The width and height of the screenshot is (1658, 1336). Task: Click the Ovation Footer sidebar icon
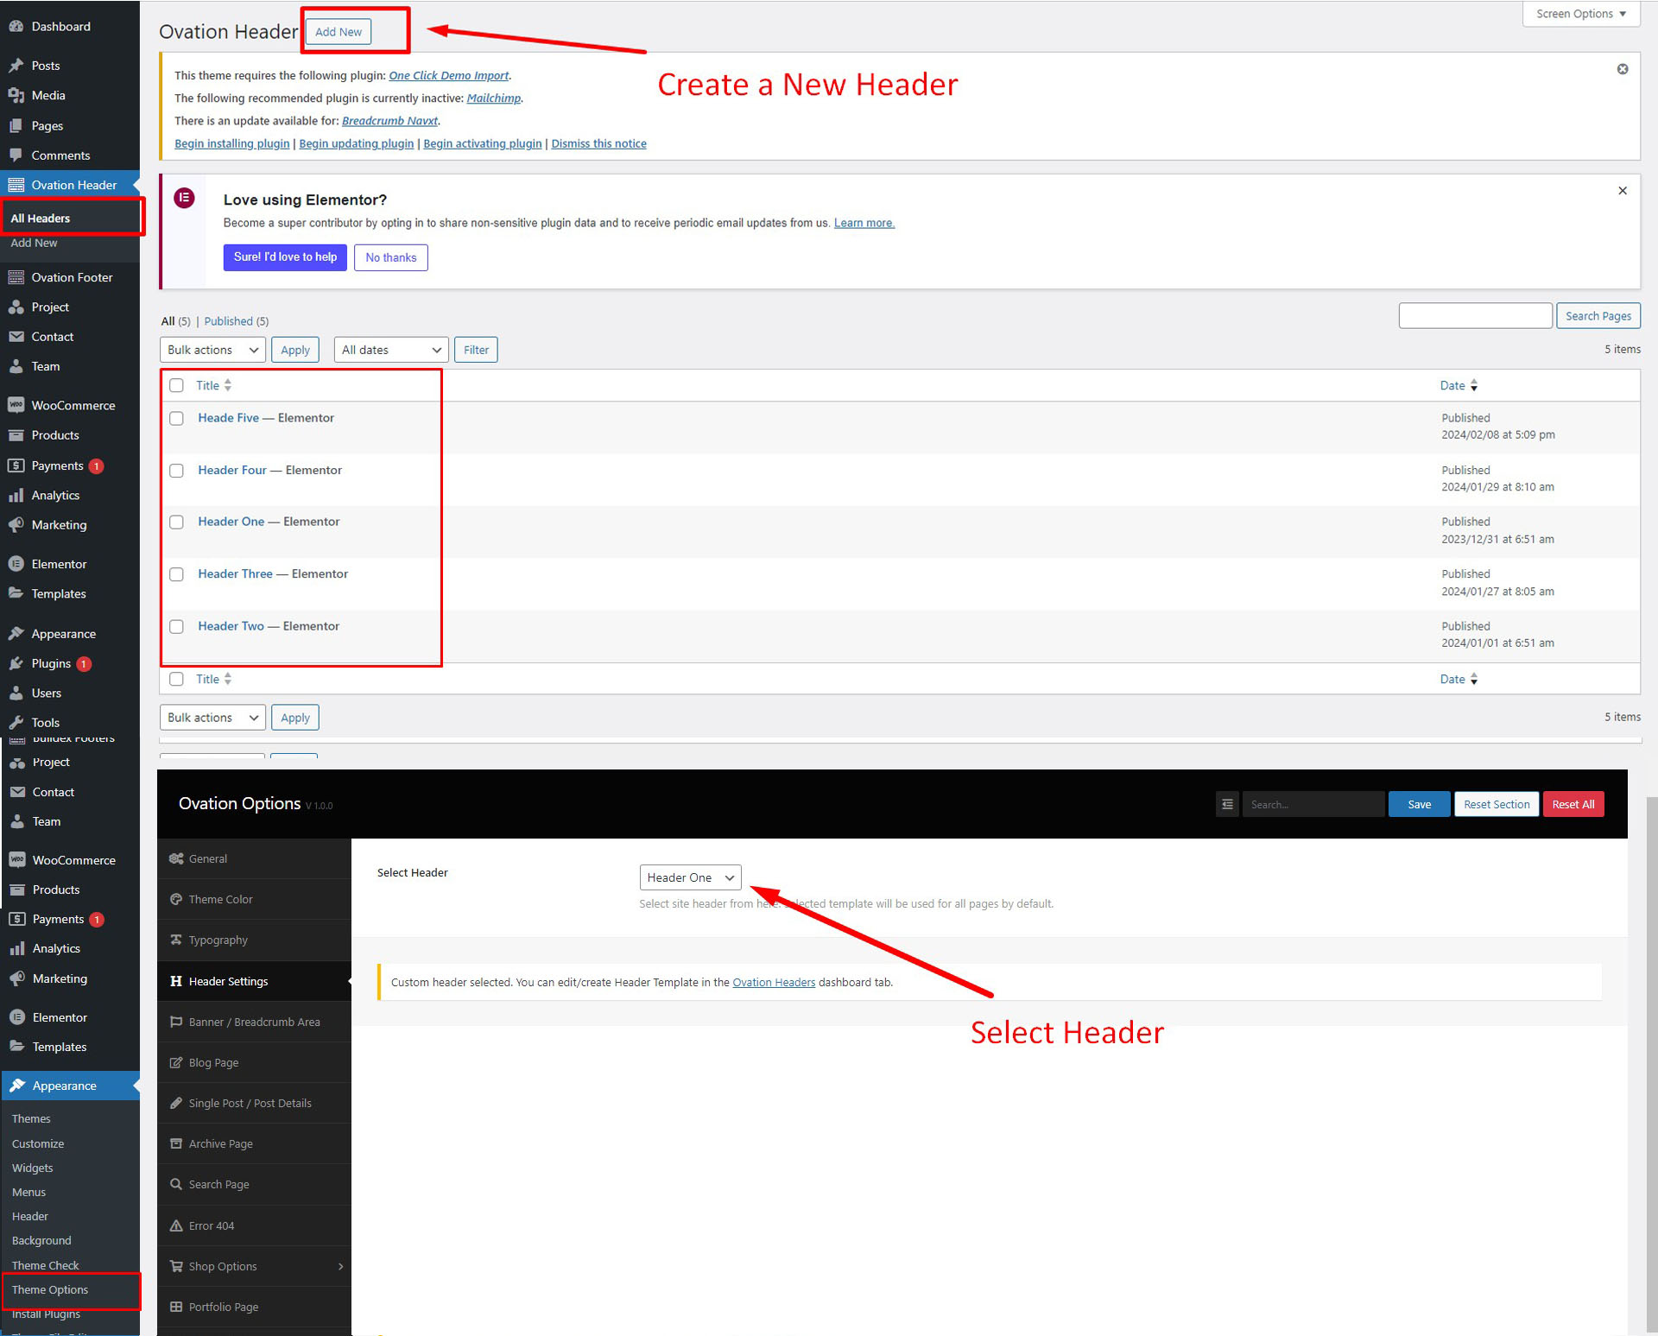[16, 277]
